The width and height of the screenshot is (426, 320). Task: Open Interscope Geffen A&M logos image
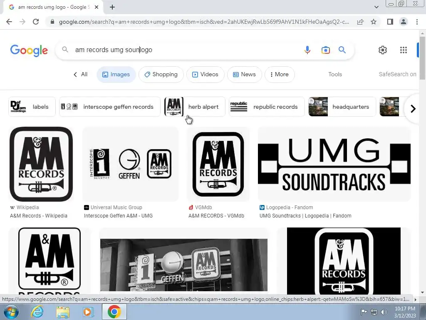pyautogui.click(x=130, y=164)
